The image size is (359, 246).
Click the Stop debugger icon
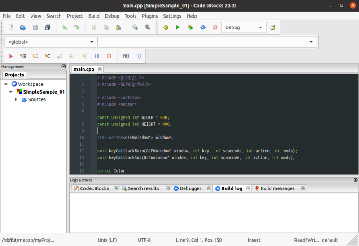[x=109, y=56]
